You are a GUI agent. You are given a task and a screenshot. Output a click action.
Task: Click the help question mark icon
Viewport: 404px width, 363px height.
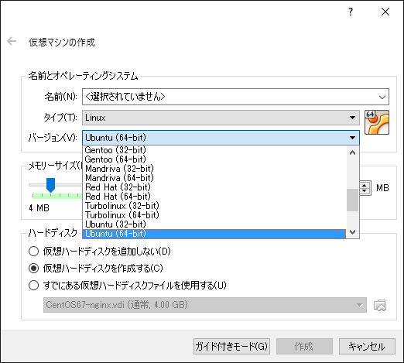351,12
